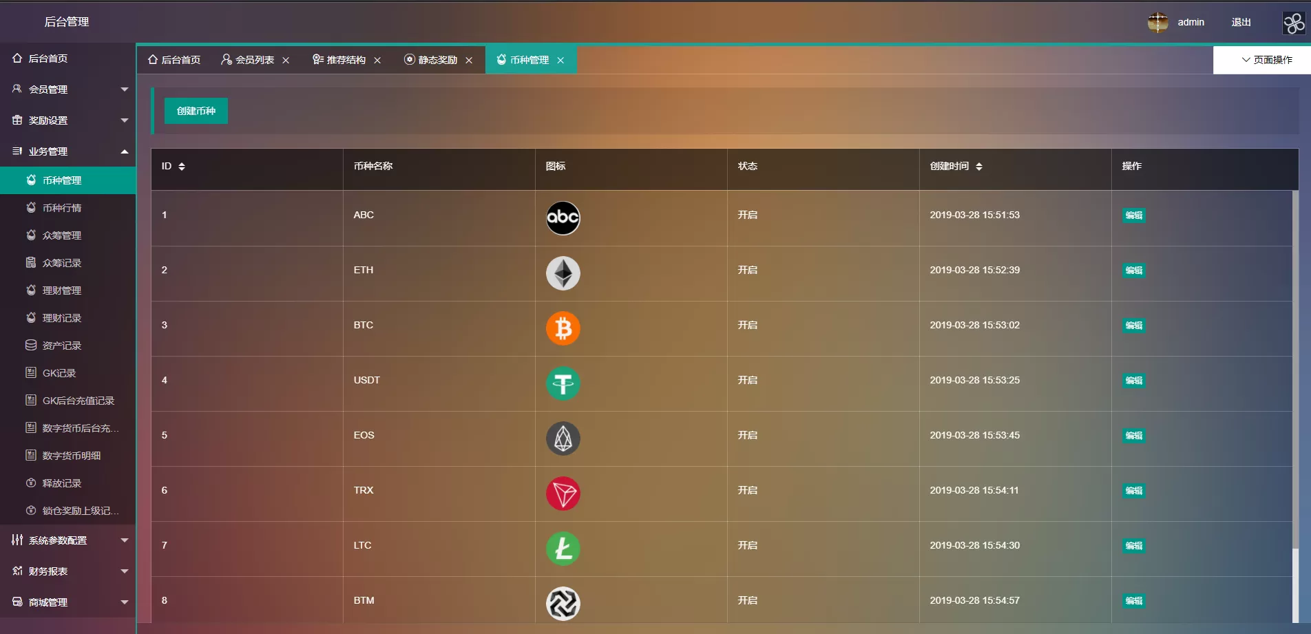This screenshot has height=634, width=1311.
Task: Switch to the 会员列表 tab
Action: click(253, 60)
